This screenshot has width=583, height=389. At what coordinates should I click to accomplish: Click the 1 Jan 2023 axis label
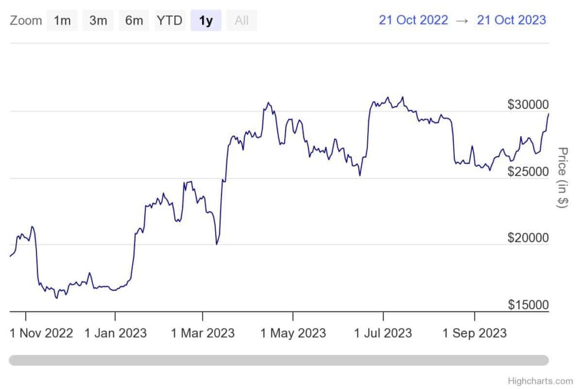point(116,333)
